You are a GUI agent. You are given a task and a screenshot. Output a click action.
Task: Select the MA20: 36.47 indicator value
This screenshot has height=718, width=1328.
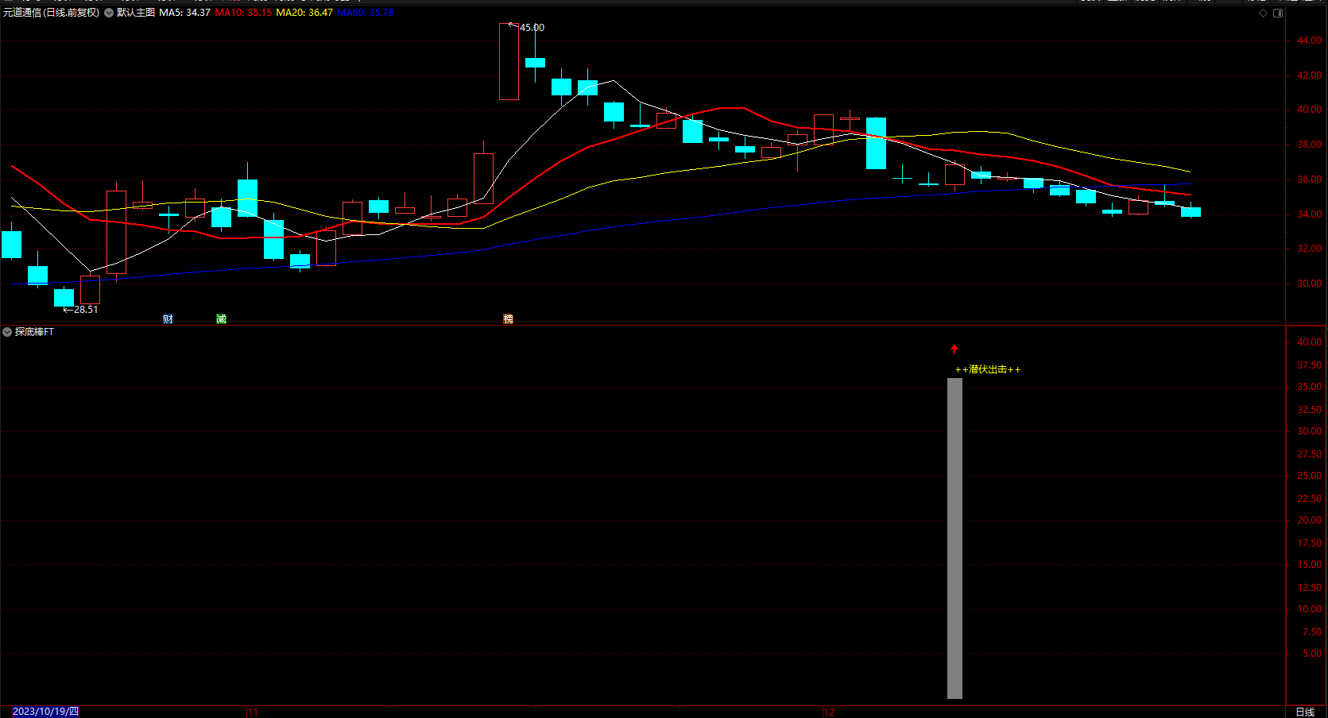(x=304, y=13)
